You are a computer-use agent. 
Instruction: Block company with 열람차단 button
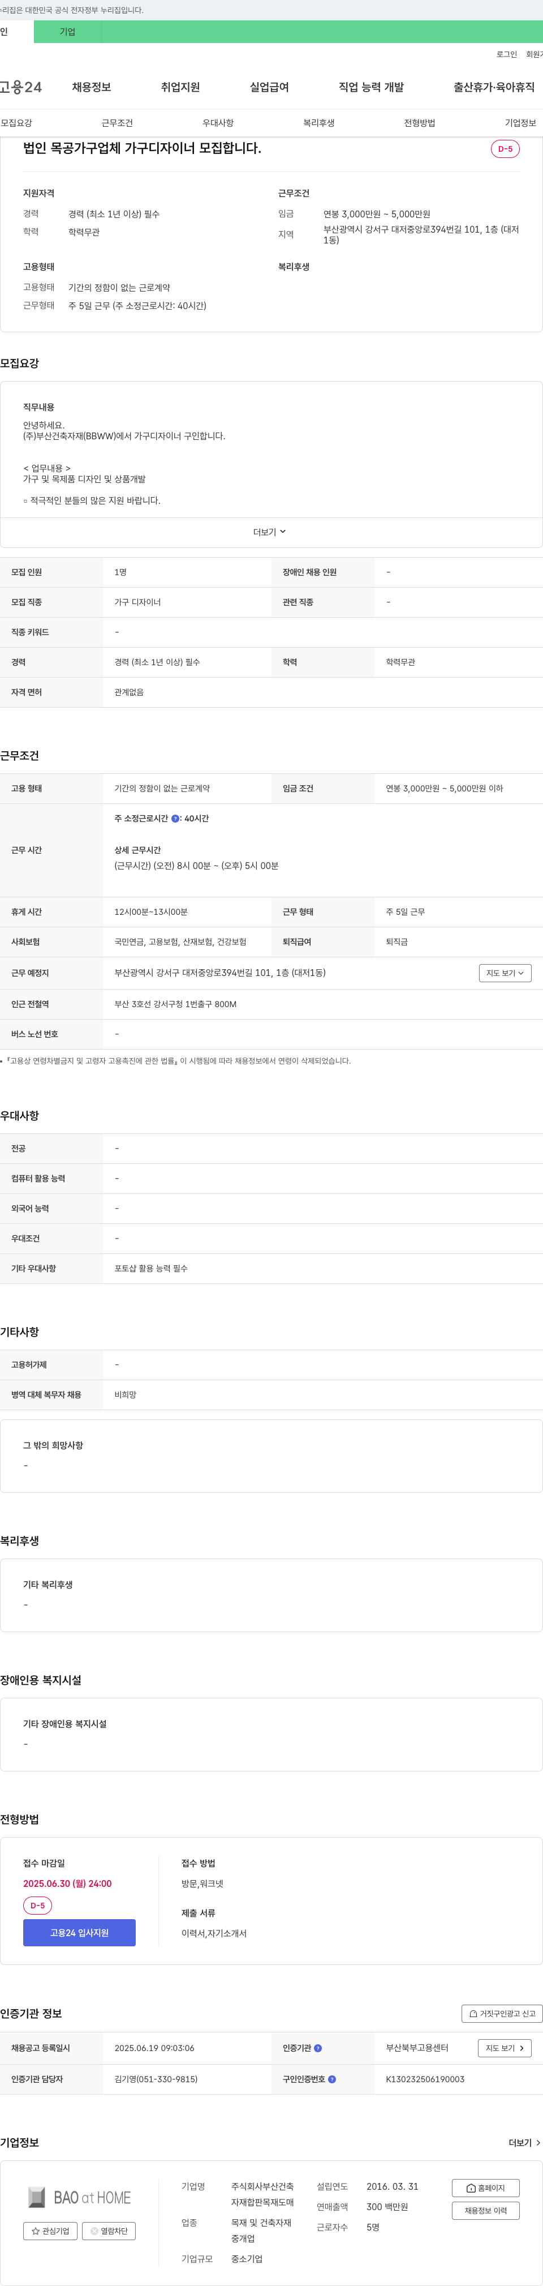(109, 2231)
